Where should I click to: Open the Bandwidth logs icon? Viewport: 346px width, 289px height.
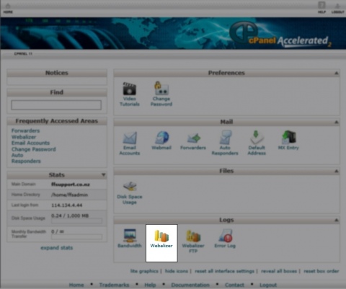130,239
